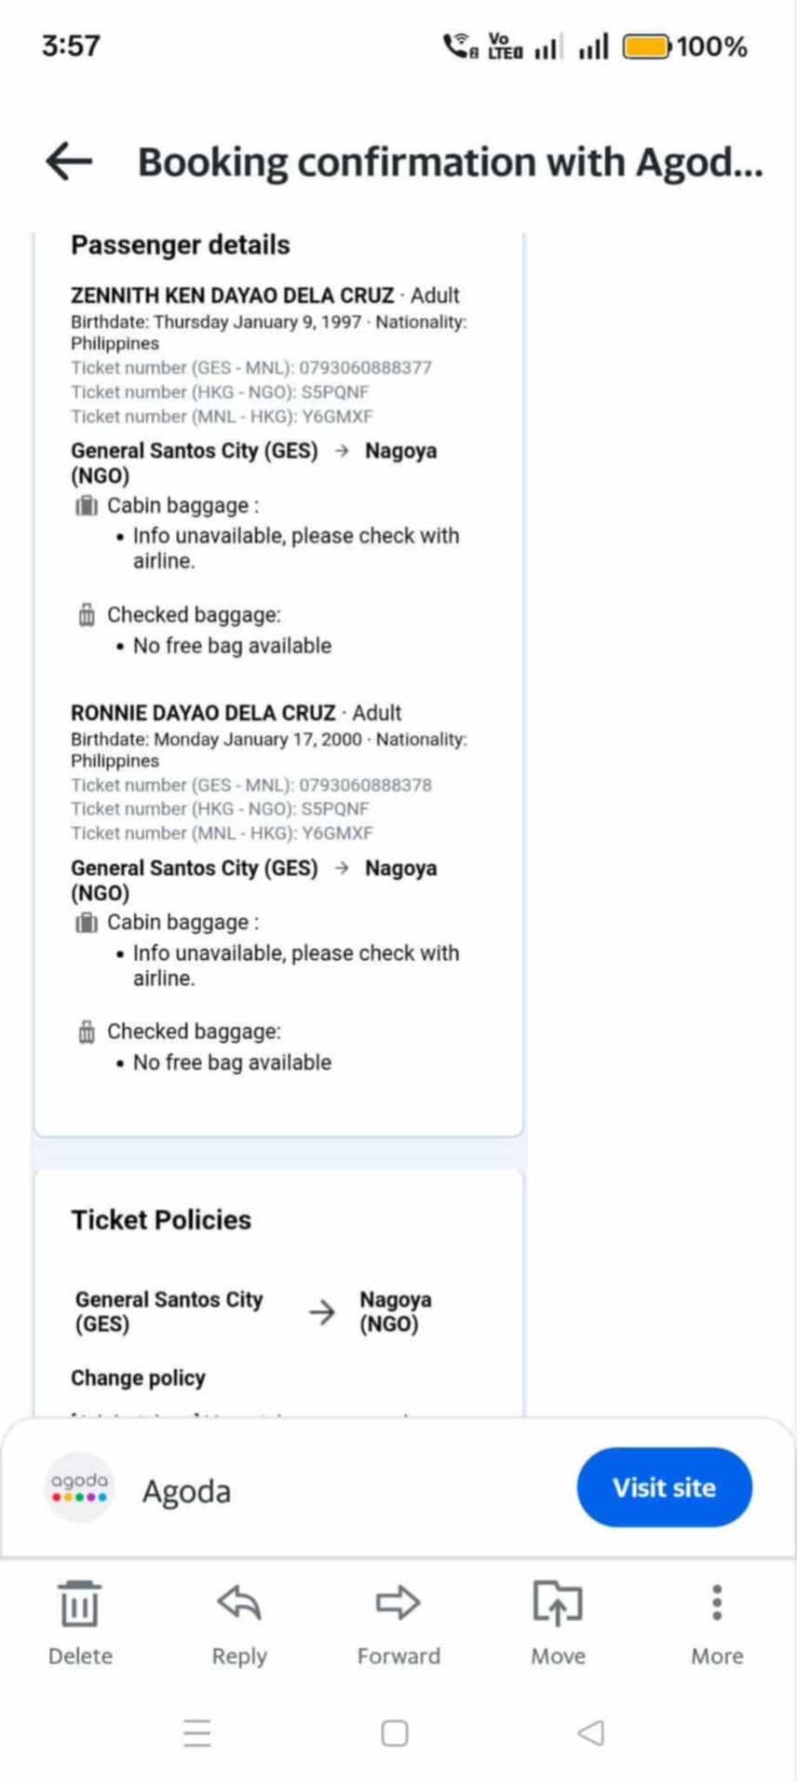This screenshot has width=797, height=1782.
Task: Move email to another folder
Action: tap(558, 1622)
